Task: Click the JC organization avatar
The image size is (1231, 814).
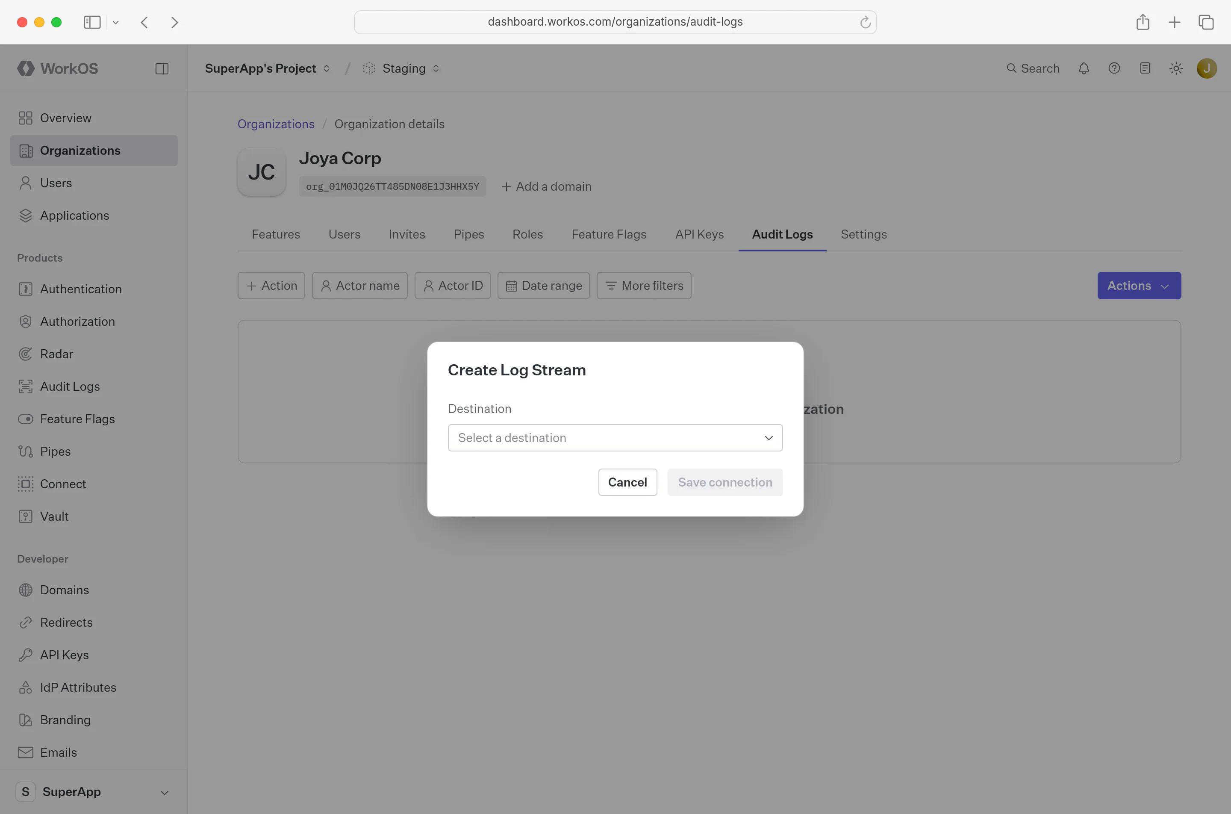Action: [262, 172]
